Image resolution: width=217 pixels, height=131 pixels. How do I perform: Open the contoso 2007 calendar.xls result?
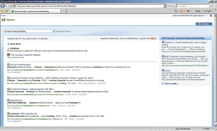tap(24, 114)
